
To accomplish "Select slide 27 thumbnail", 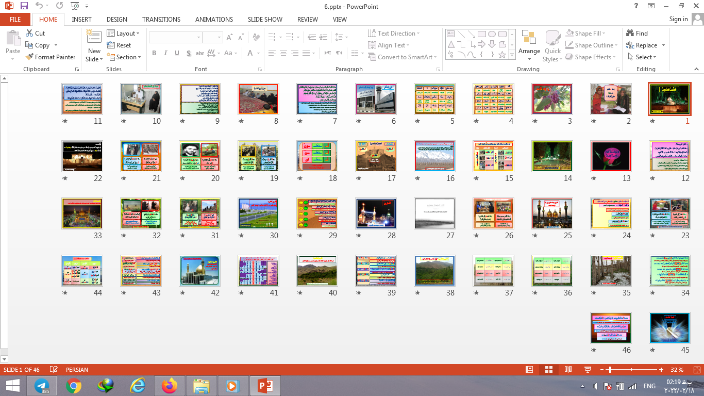I will click(434, 213).
